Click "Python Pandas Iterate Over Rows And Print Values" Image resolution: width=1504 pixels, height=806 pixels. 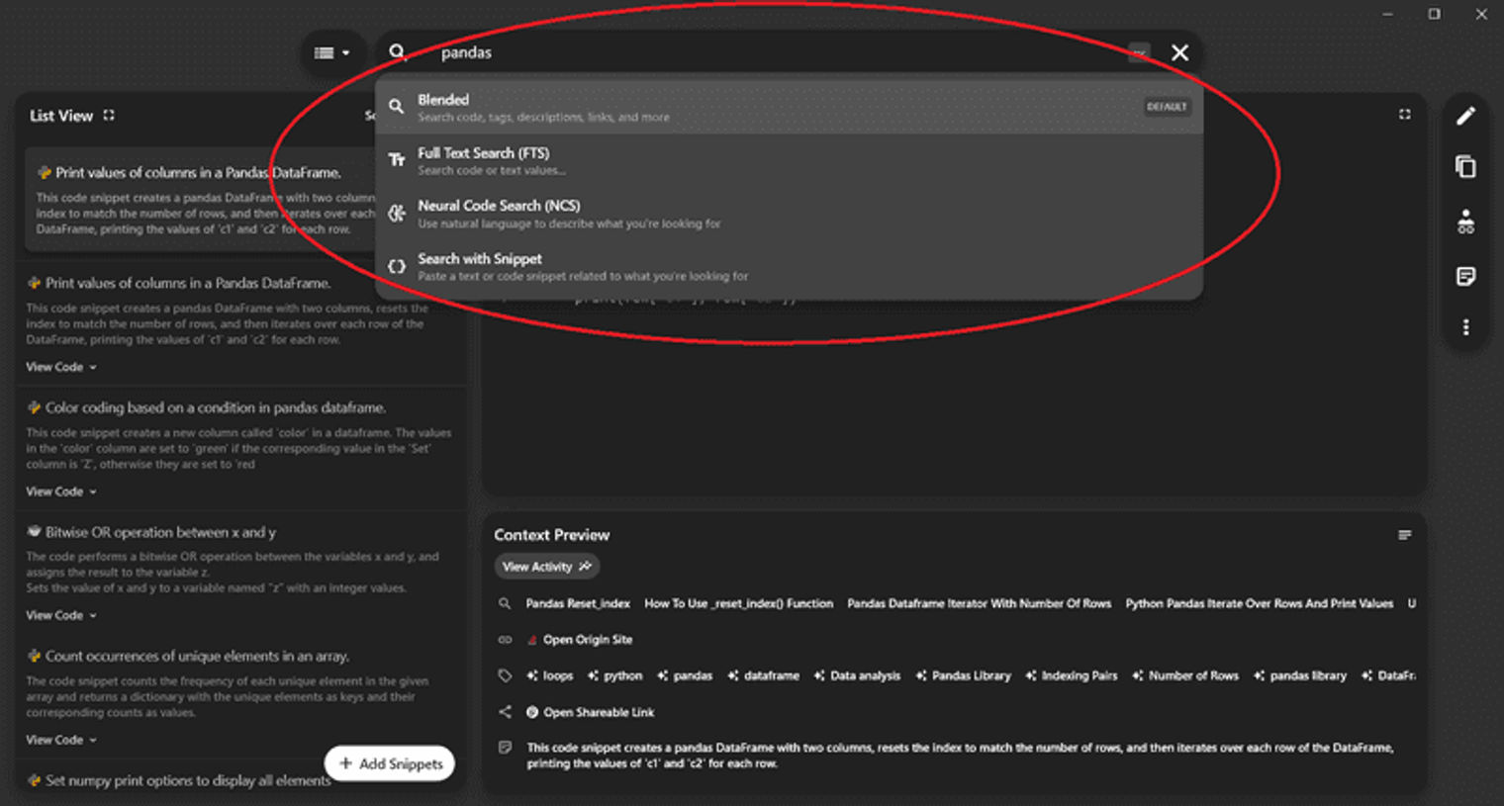click(x=1260, y=603)
